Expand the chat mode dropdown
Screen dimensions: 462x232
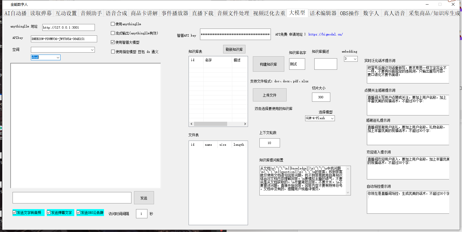[x=58, y=57]
